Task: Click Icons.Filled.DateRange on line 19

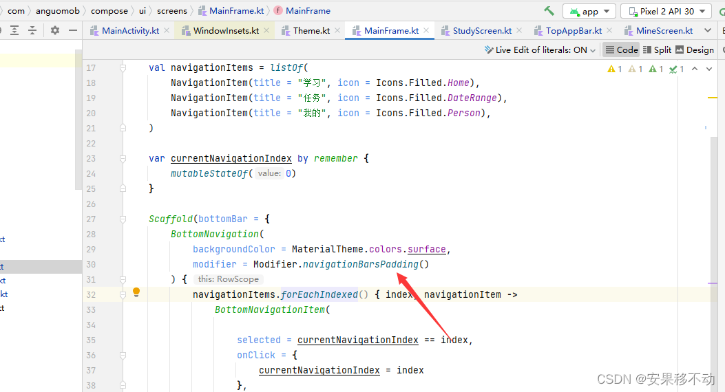Action: pos(437,98)
